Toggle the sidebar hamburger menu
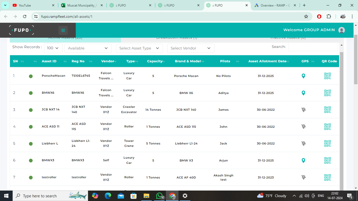The image size is (358, 201). [x=63, y=30]
